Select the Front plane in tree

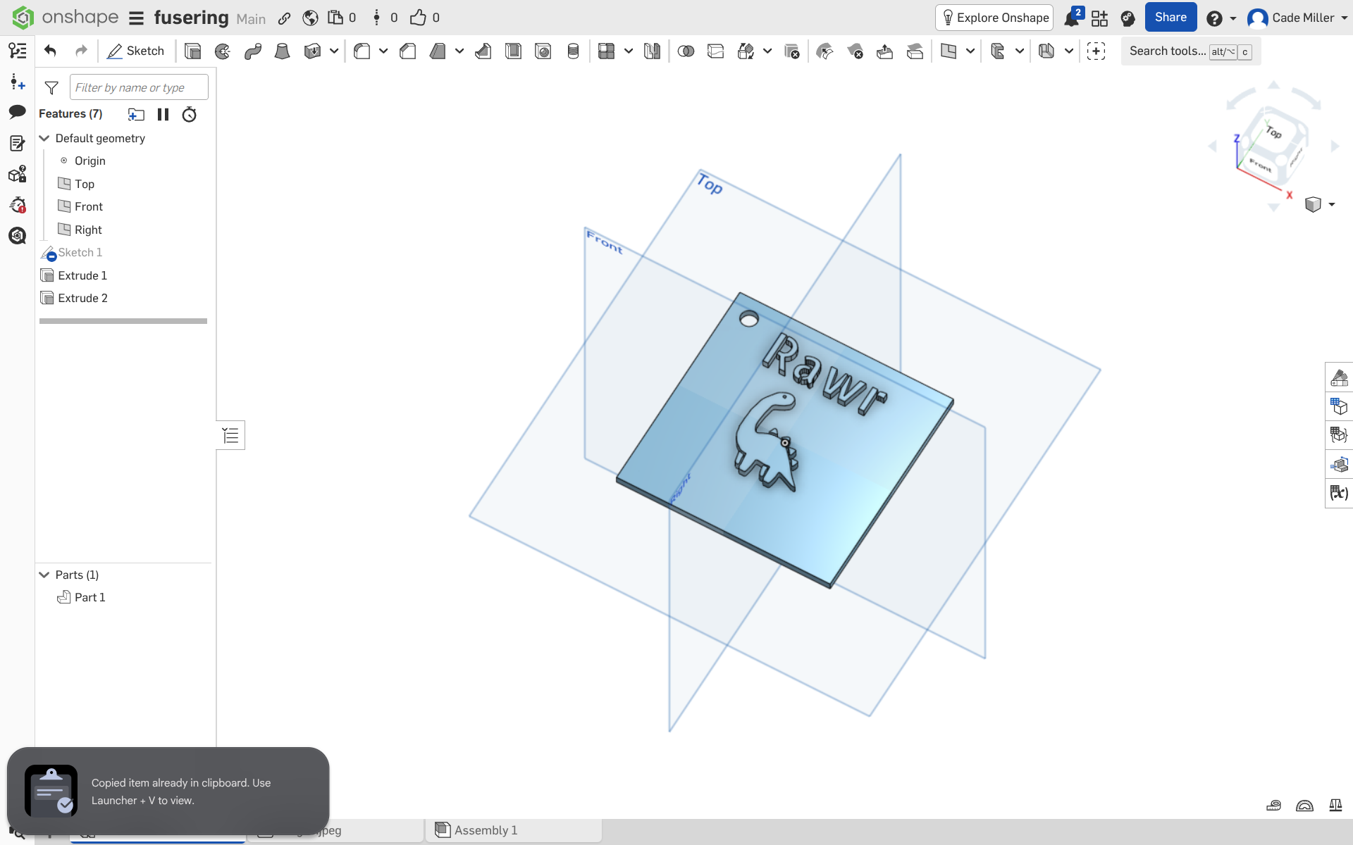(x=89, y=206)
